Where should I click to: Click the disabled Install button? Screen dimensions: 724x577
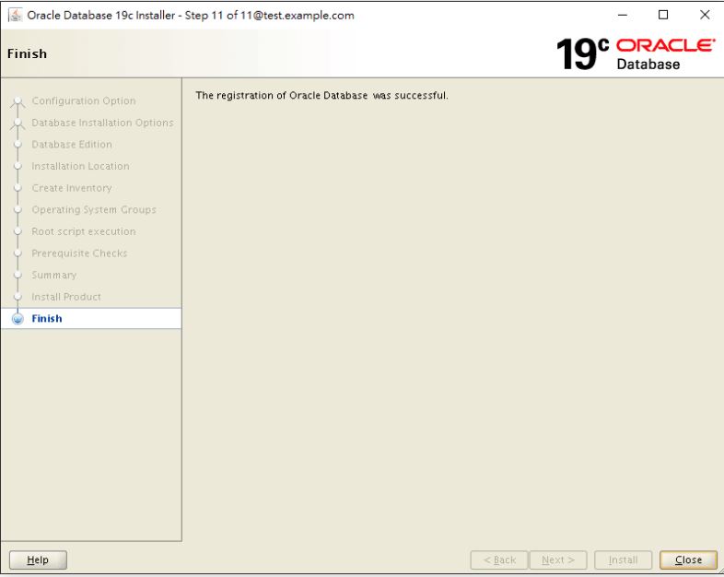tap(623, 559)
